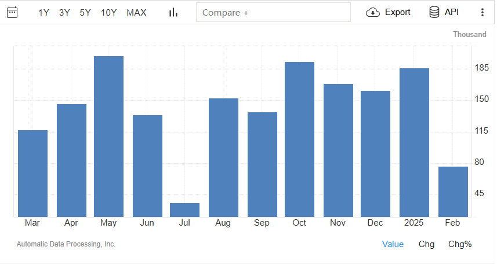Select the 3Y time range
The width and height of the screenshot is (497, 265).
click(x=64, y=12)
